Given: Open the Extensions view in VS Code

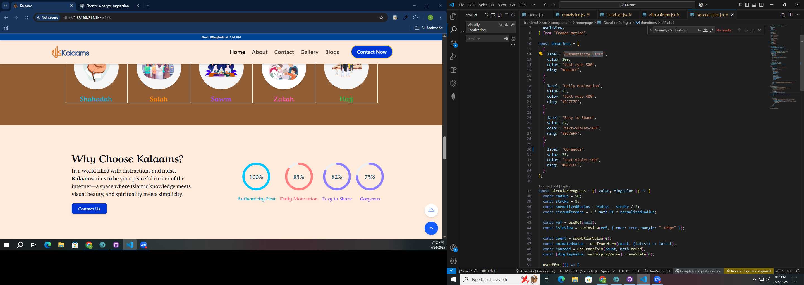Looking at the screenshot, I should 453,70.
